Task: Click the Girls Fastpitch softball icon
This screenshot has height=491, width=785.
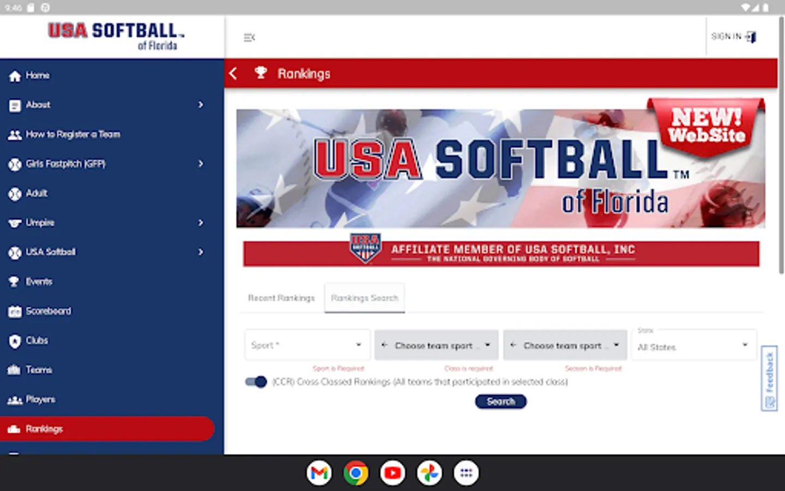Action: 15,164
